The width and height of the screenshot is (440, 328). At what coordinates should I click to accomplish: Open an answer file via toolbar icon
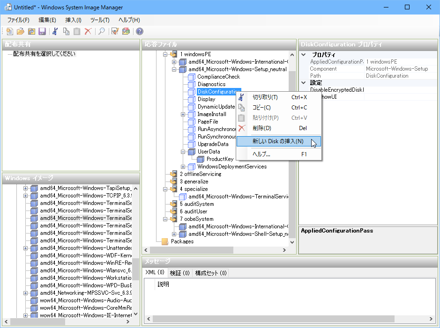(x=21, y=31)
